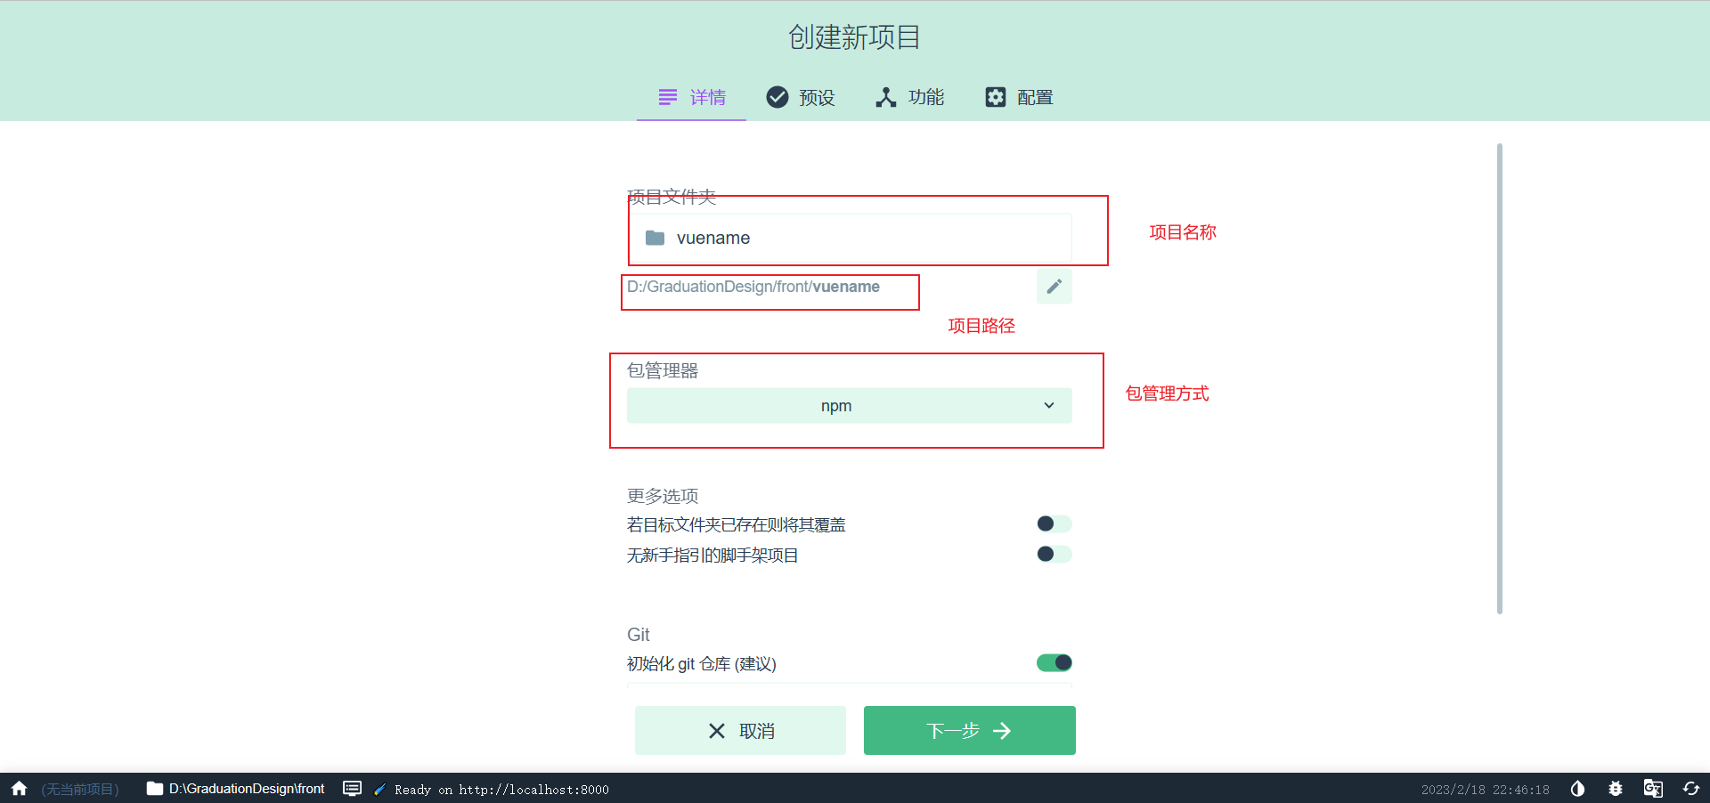Open Google Translate icon in status bar
The width and height of the screenshot is (1710, 803).
coord(1654,789)
